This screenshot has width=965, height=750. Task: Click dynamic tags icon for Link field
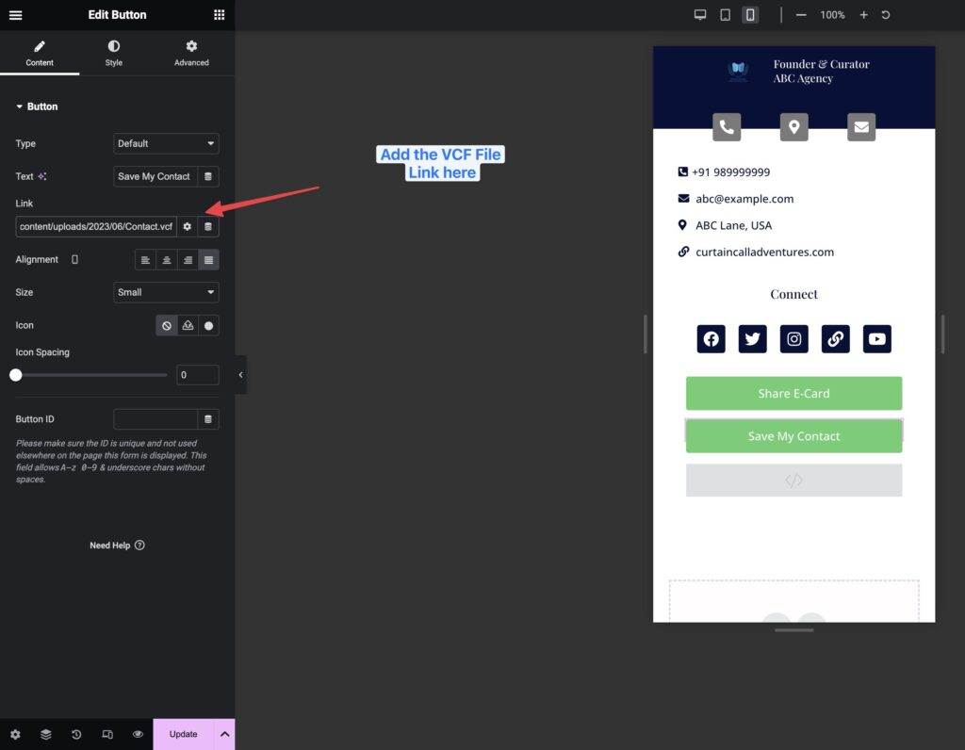(x=208, y=227)
